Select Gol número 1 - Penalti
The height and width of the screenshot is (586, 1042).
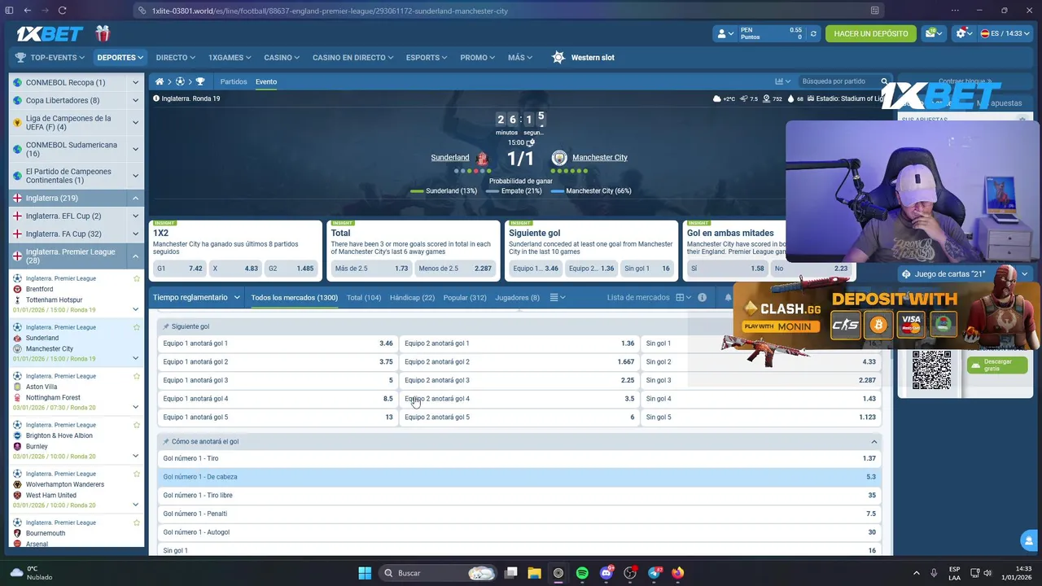tap(519, 514)
